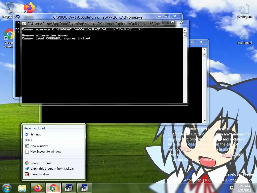Select the Firefox desktop shortcut

(29, 8)
